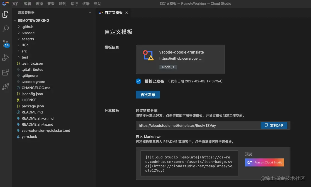Close the 自定义模板 tab
This screenshot has width=311, height=187.
(127, 13)
